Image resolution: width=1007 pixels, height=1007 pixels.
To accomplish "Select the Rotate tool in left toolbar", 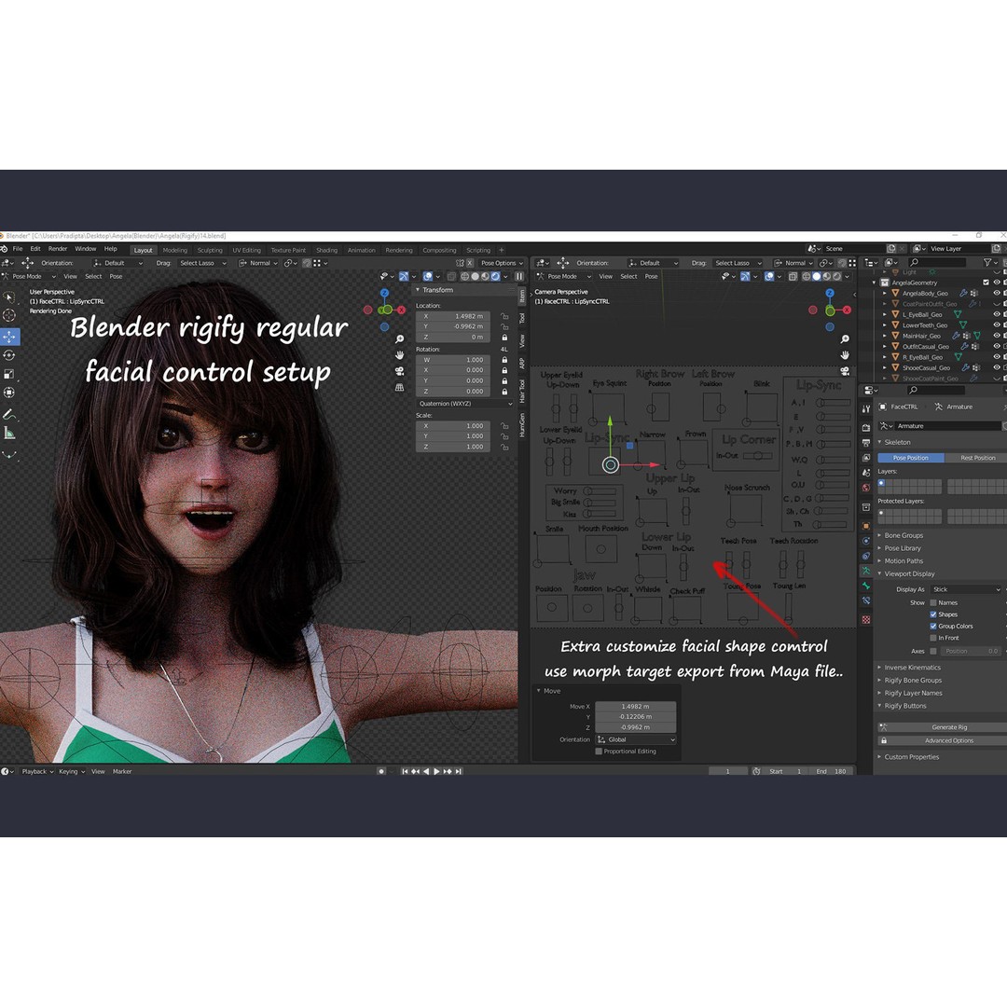I will 9,355.
